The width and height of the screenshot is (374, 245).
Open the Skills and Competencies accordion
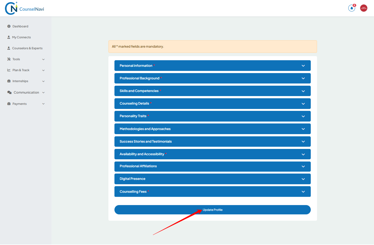tap(212, 91)
